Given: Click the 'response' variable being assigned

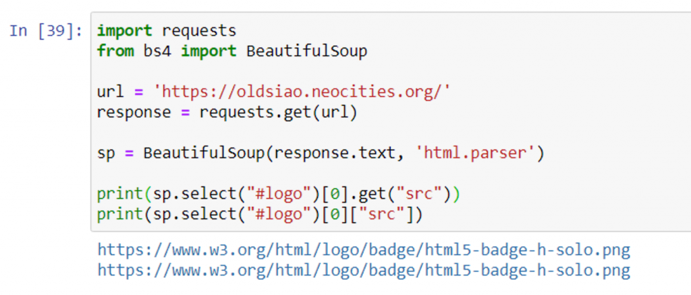Looking at the screenshot, I should click(134, 112).
